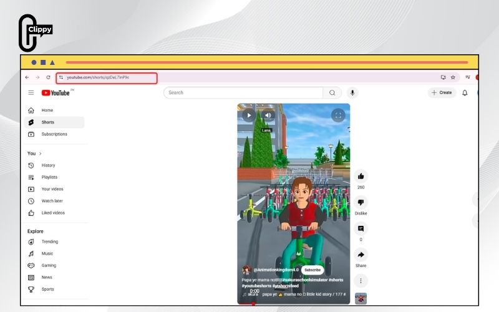Click the search magnifier button
Screen dimensions: 499x312
point(332,92)
